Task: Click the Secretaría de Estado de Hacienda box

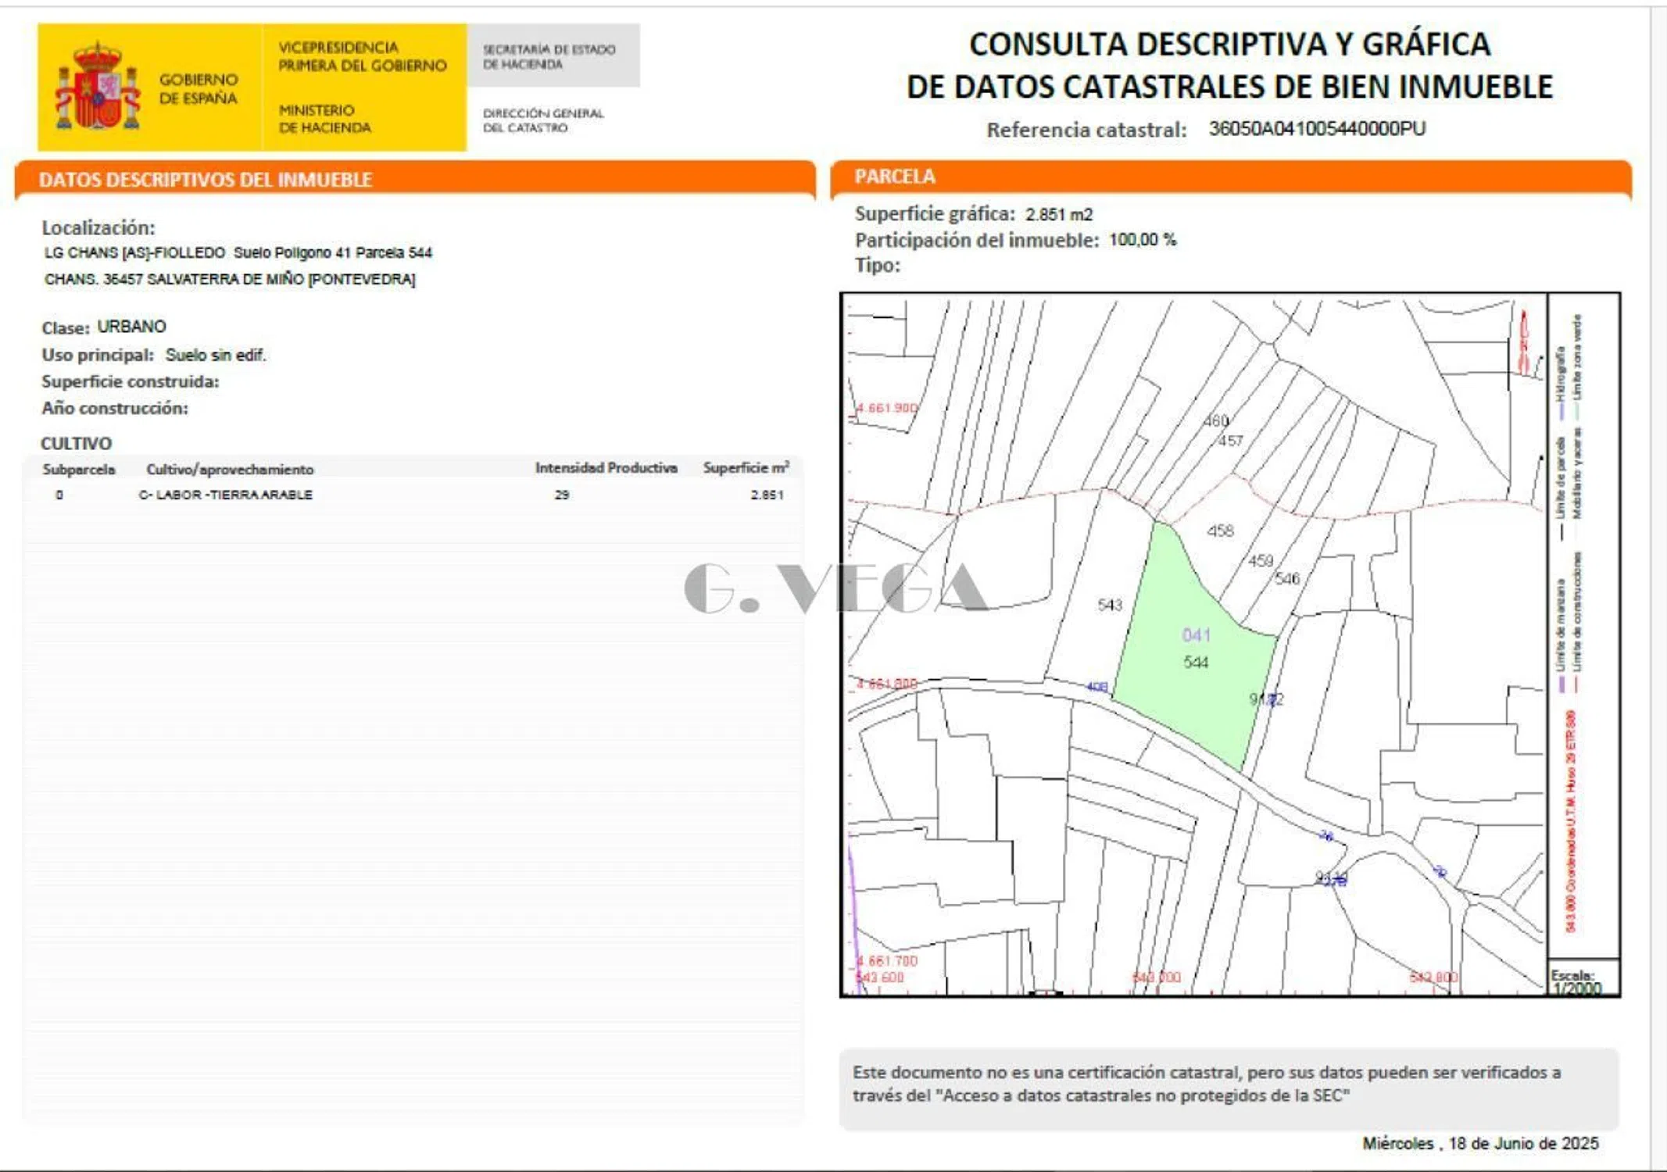Action: 553,56
